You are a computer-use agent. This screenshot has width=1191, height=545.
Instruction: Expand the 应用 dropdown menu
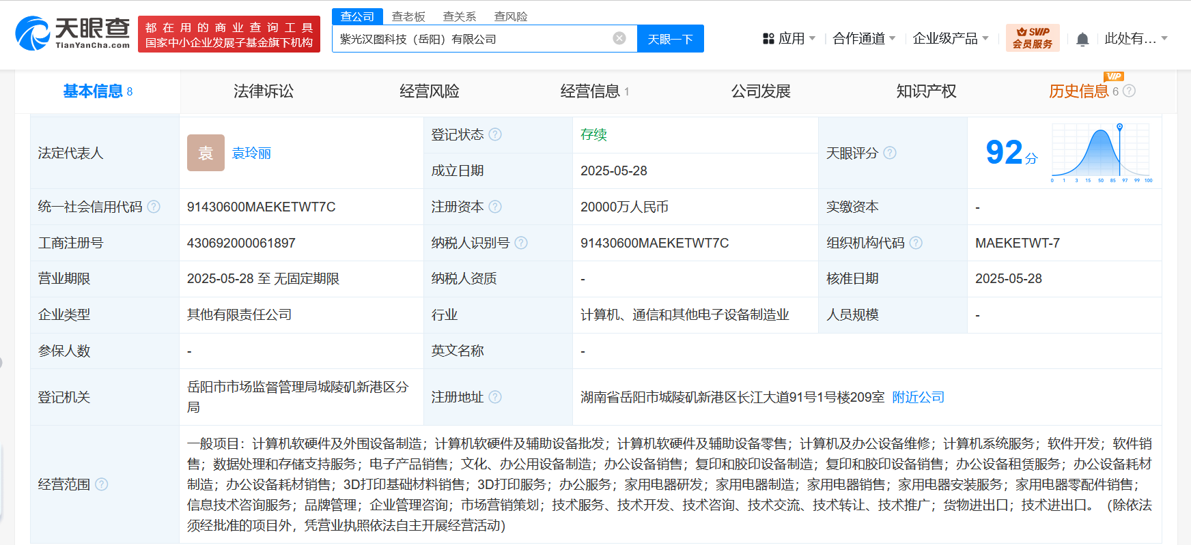tap(789, 39)
